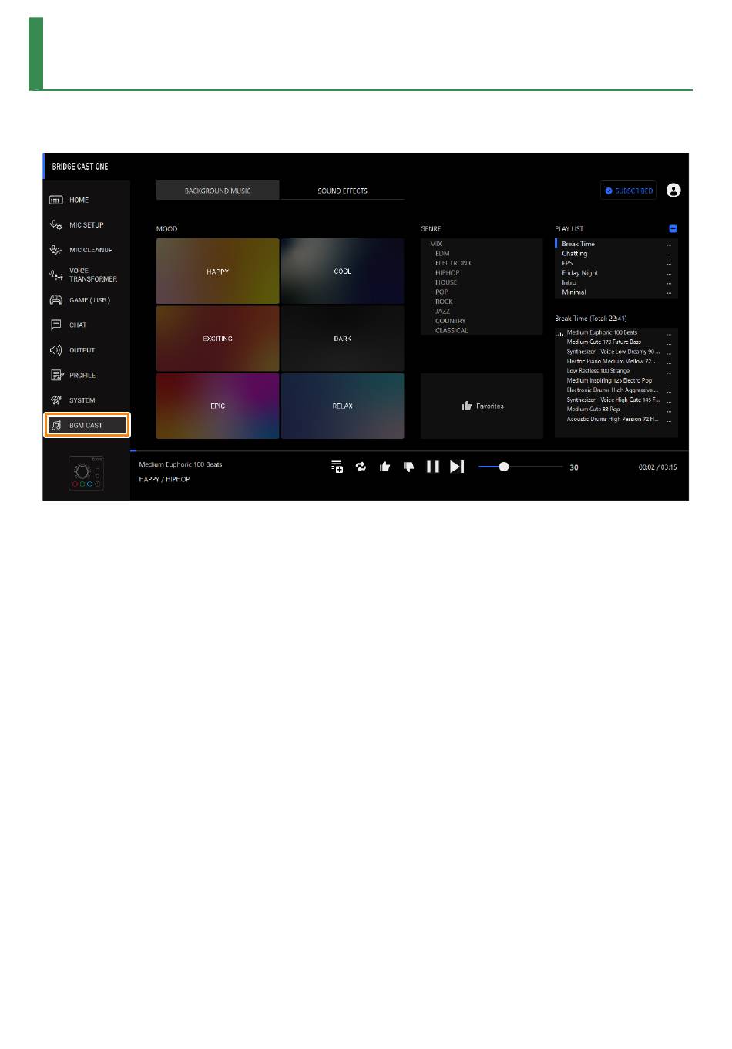Choose the COOL mood tile

(x=342, y=271)
